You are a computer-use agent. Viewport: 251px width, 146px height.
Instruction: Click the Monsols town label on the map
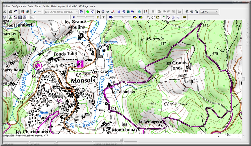pos(83,80)
